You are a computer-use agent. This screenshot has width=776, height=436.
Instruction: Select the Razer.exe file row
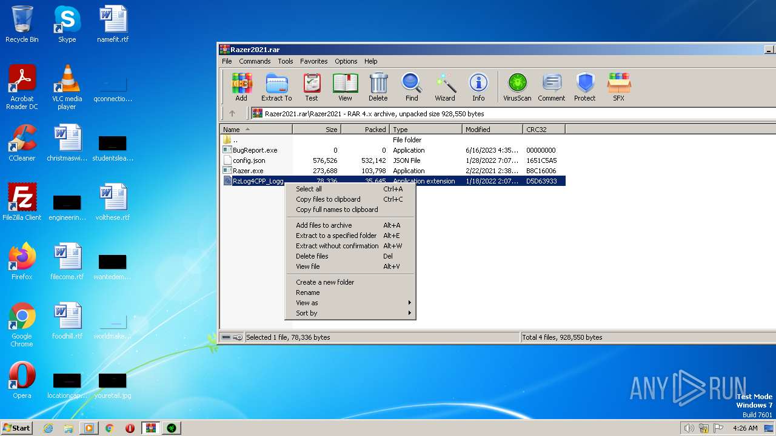click(393, 171)
